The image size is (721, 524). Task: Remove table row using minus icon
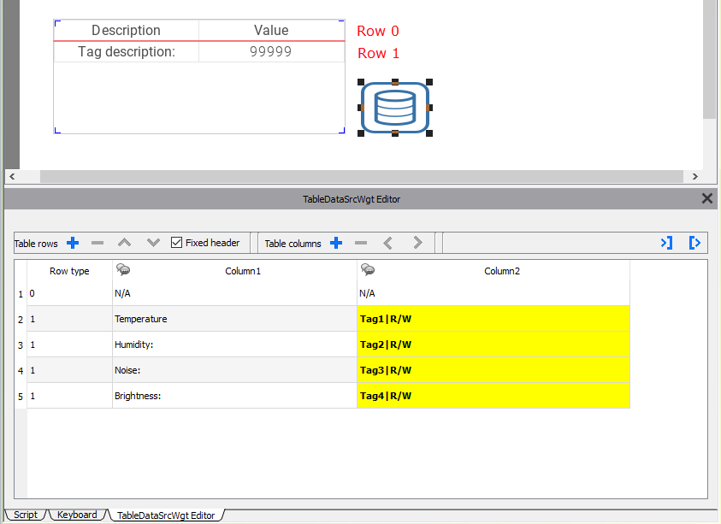(98, 244)
